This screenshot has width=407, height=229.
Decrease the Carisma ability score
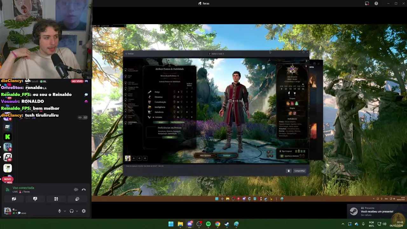pyautogui.click(x=174, y=117)
